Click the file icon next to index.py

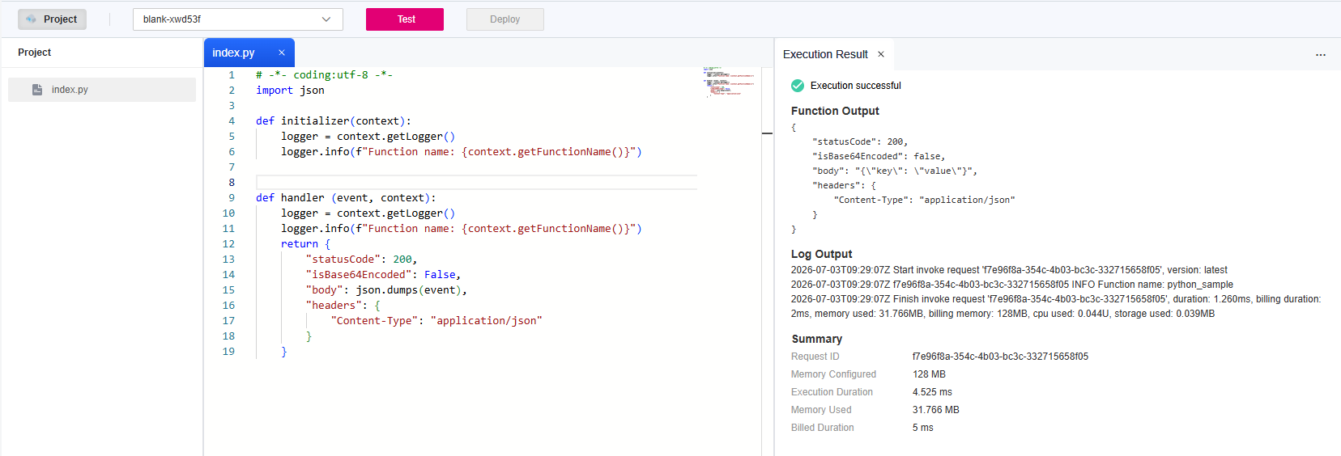pyautogui.click(x=37, y=90)
